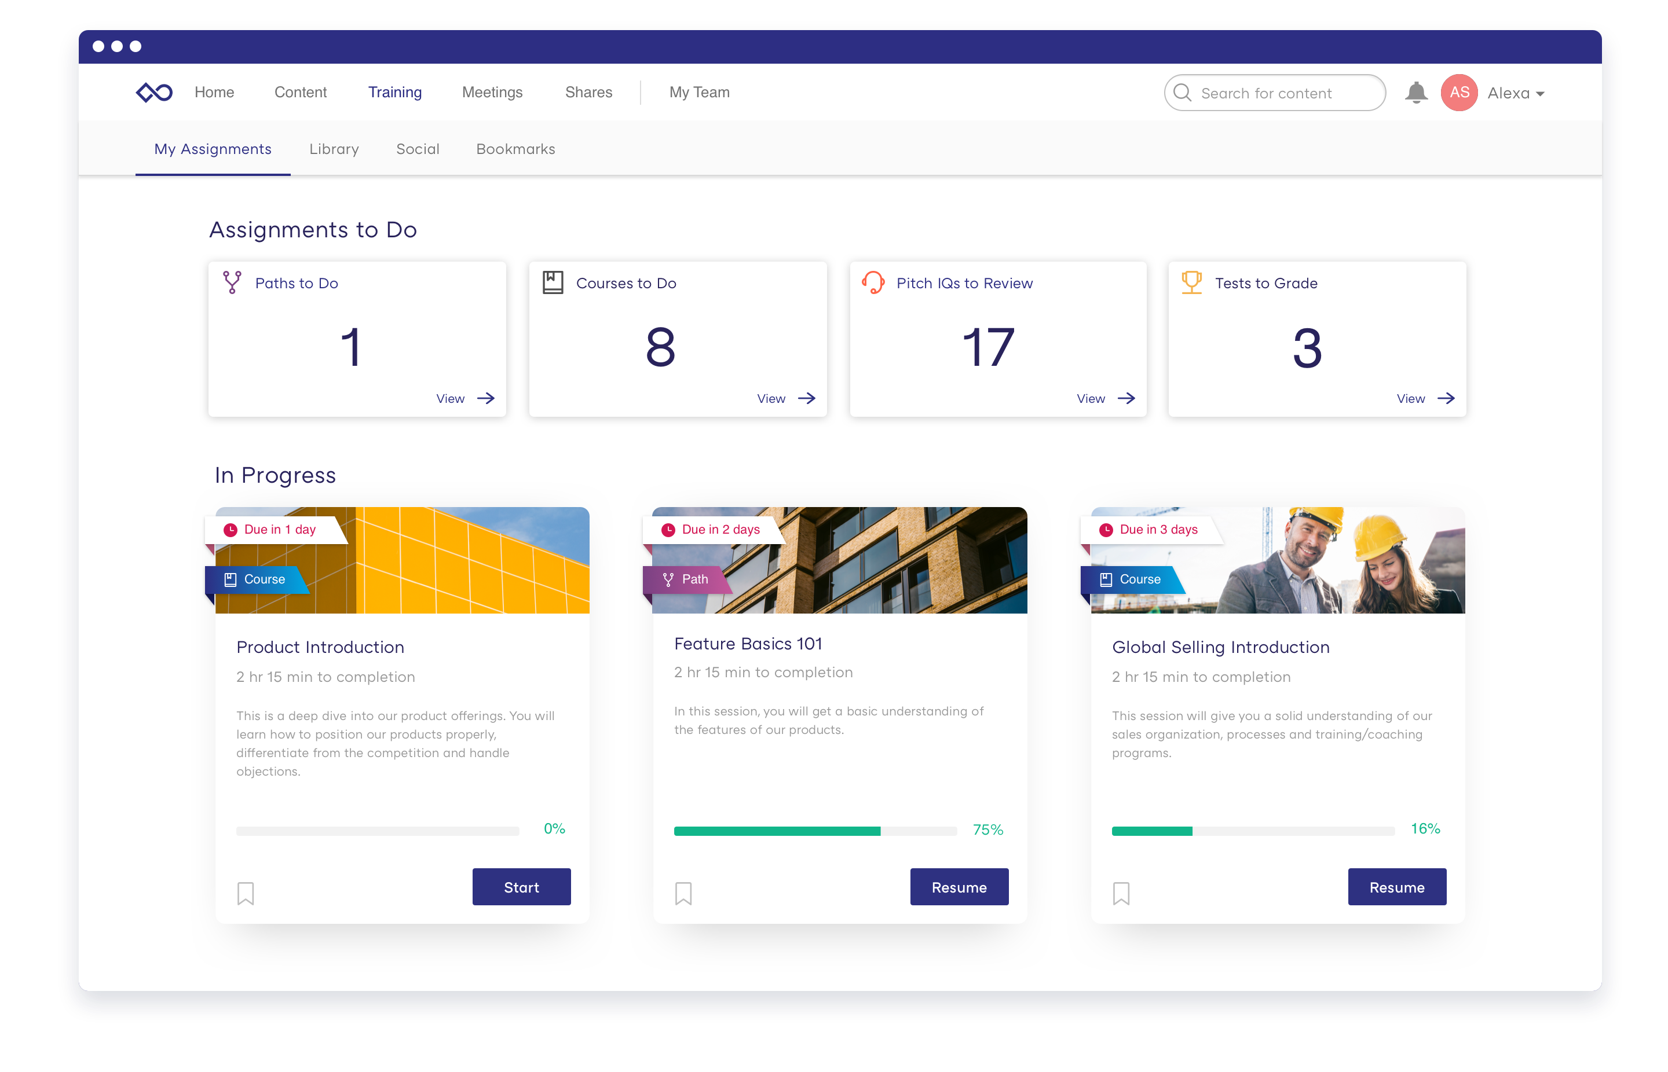Click the bookmark icon on Feature Basics 101
The image size is (1668, 1072).
coord(683,892)
